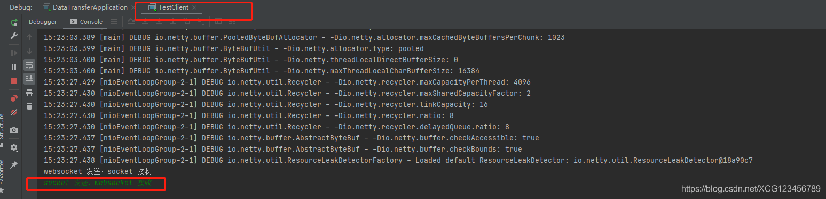Open the wrench Modify Run Configuration icon
The width and height of the screenshot is (826, 199).
[x=14, y=36]
